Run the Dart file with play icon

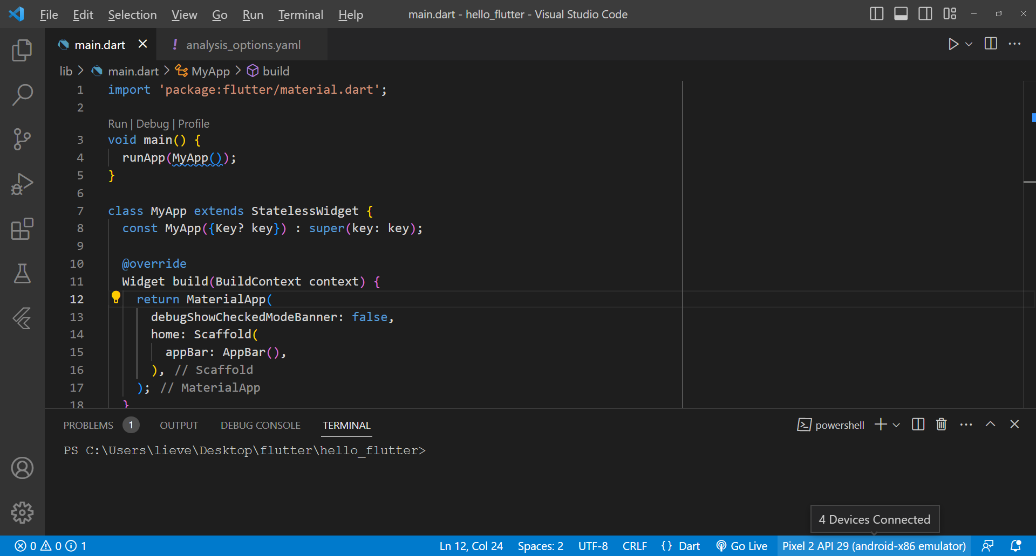tap(953, 44)
